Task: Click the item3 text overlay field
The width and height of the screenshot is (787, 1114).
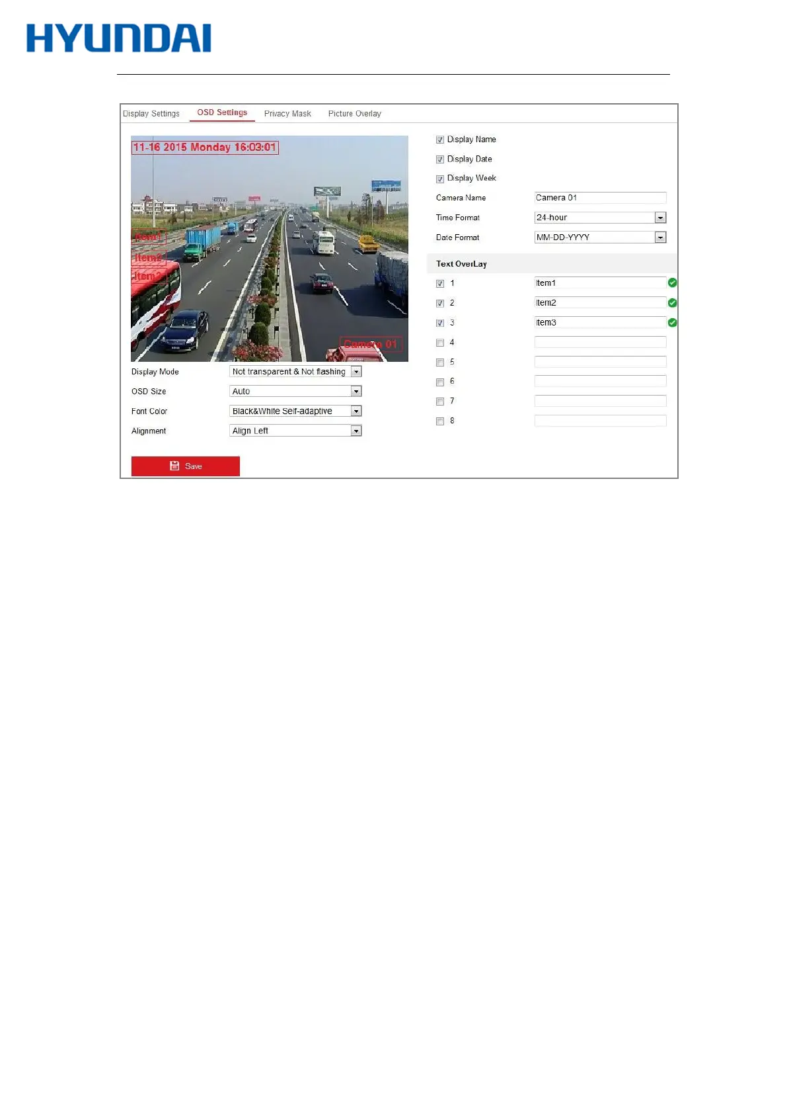Action: (600, 323)
